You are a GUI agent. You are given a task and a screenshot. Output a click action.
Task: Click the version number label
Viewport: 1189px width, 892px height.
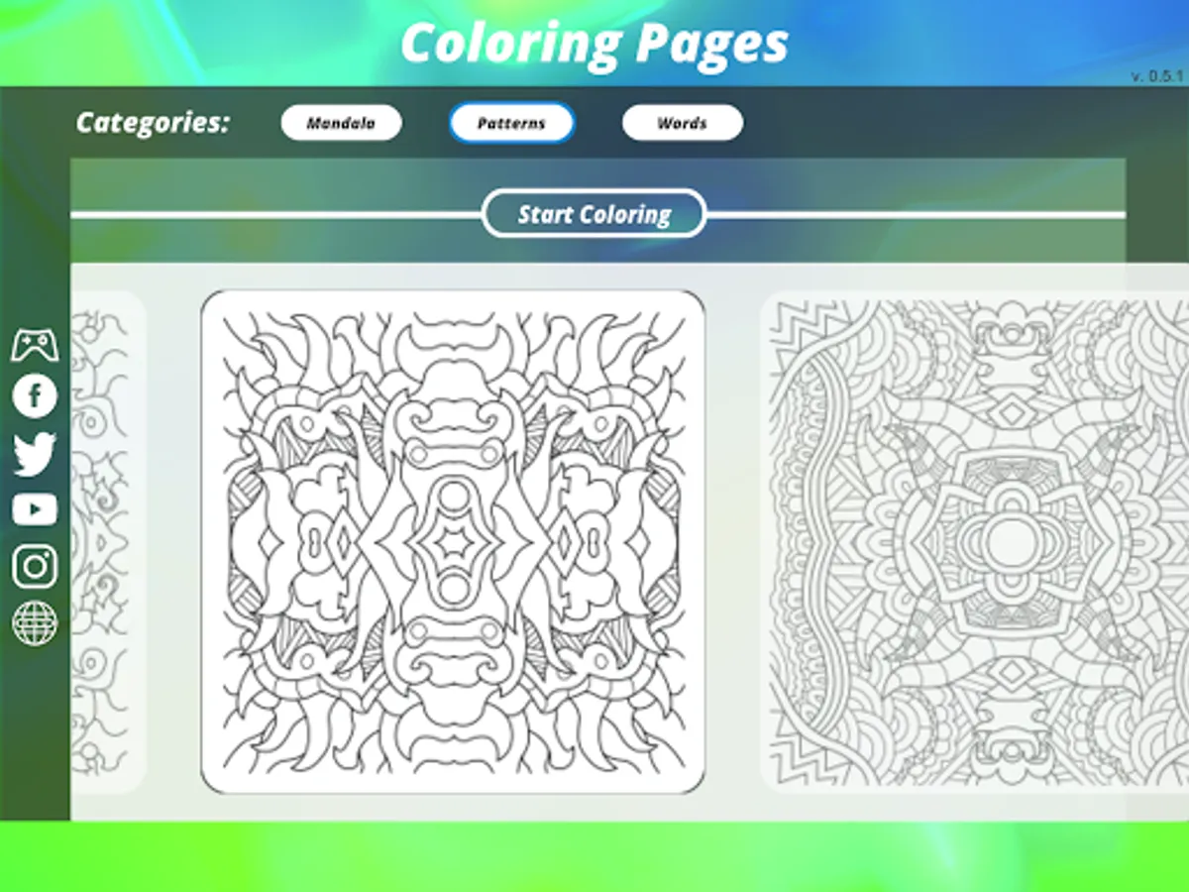point(1156,76)
